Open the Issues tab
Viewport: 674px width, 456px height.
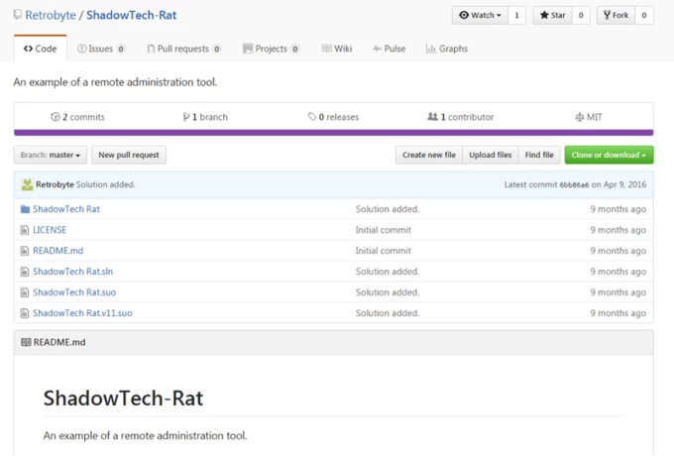tap(101, 49)
